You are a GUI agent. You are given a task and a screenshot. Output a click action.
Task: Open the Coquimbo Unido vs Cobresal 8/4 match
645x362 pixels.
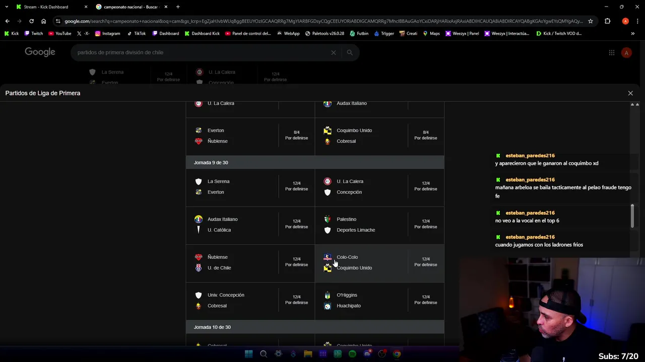click(x=379, y=136)
